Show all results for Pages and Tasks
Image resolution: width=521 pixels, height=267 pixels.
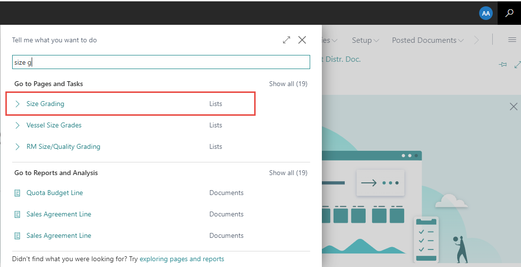tap(288, 84)
